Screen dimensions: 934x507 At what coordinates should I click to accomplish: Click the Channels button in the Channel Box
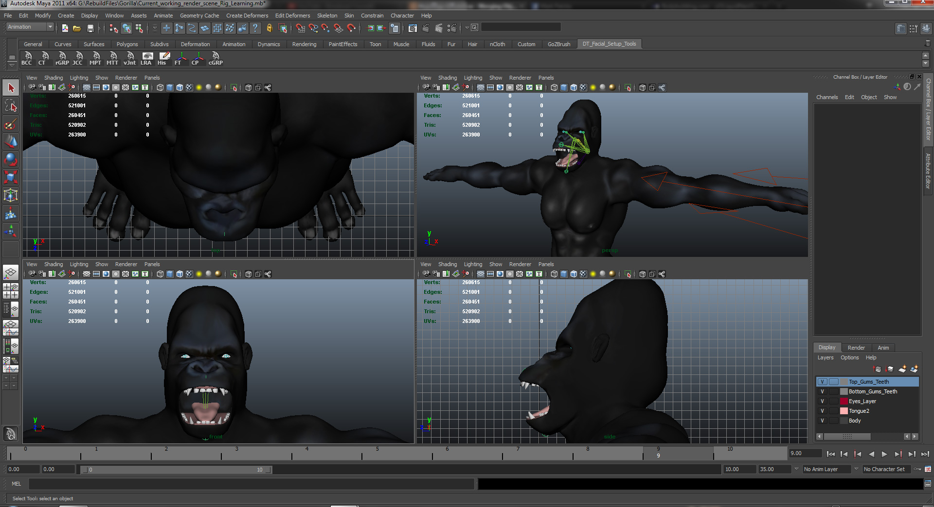(827, 97)
